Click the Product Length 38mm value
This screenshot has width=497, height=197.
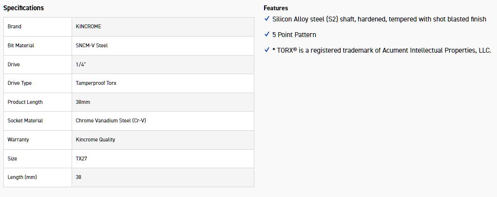(83, 102)
